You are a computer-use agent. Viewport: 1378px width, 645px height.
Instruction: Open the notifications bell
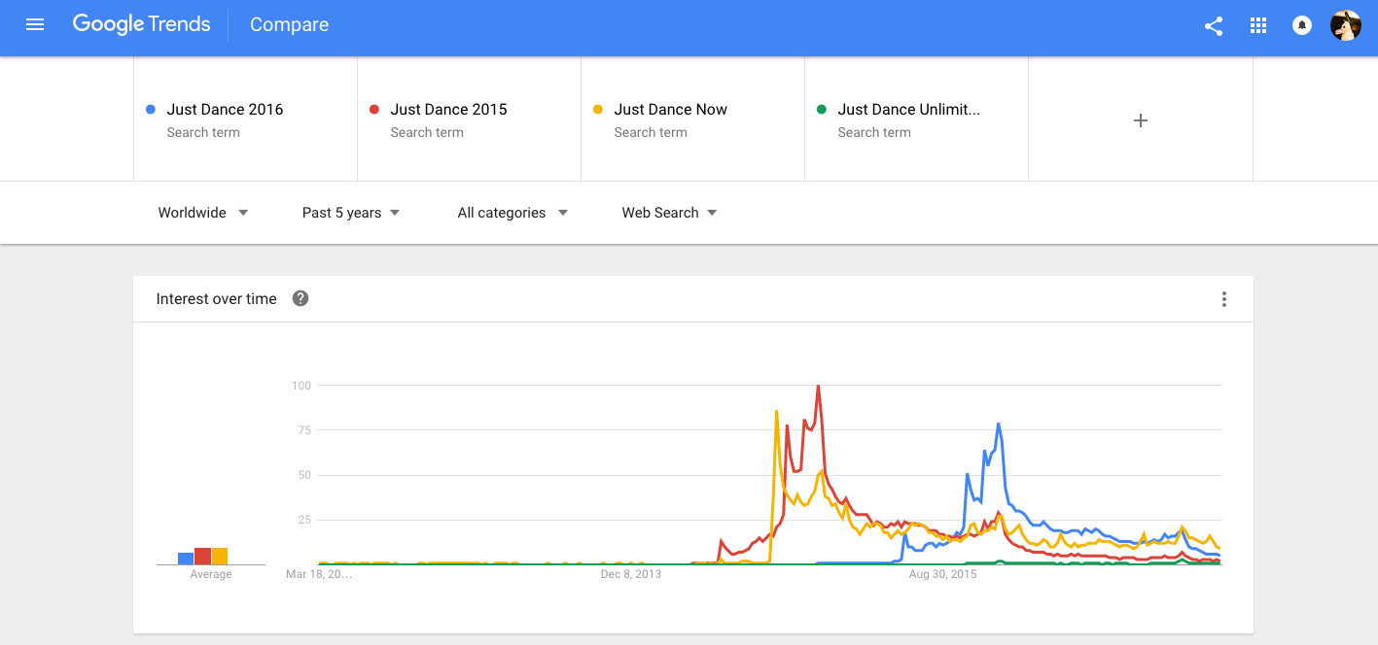(1302, 26)
